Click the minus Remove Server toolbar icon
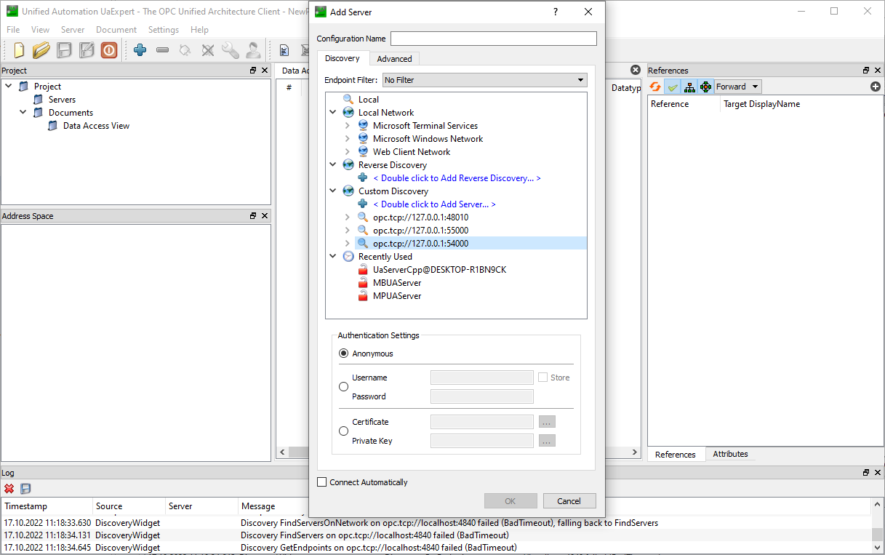This screenshot has width=885, height=555. (x=163, y=50)
